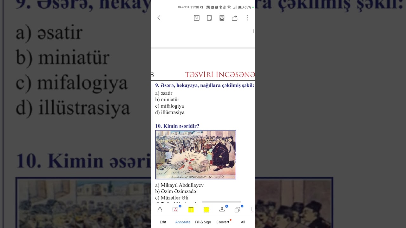The image size is (406, 228).
Task: Tap the Bluetooth status icon
Action: tap(221, 7)
